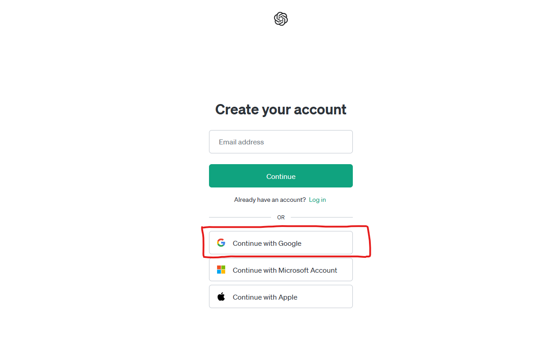Click the OpenAI logo at the top
Screen dimensions: 538x357
point(280,19)
